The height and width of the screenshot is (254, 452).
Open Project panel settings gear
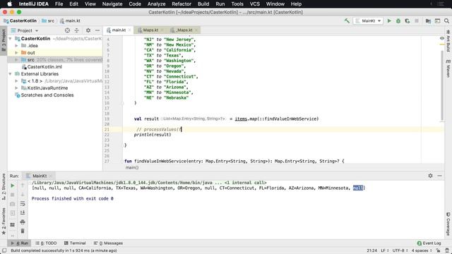tap(88, 30)
